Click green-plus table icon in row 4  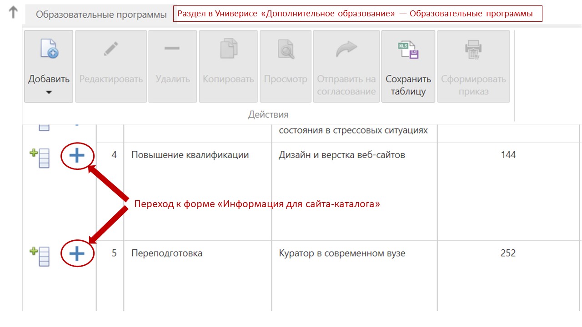tap(40, 158)
